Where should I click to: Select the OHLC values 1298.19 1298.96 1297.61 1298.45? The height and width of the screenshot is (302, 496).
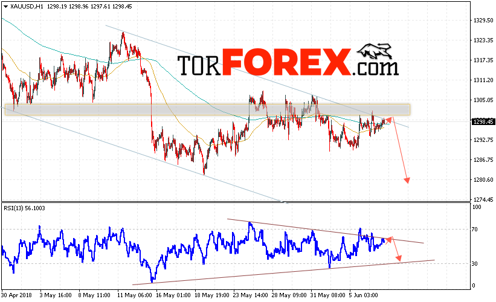coord(89,6)
